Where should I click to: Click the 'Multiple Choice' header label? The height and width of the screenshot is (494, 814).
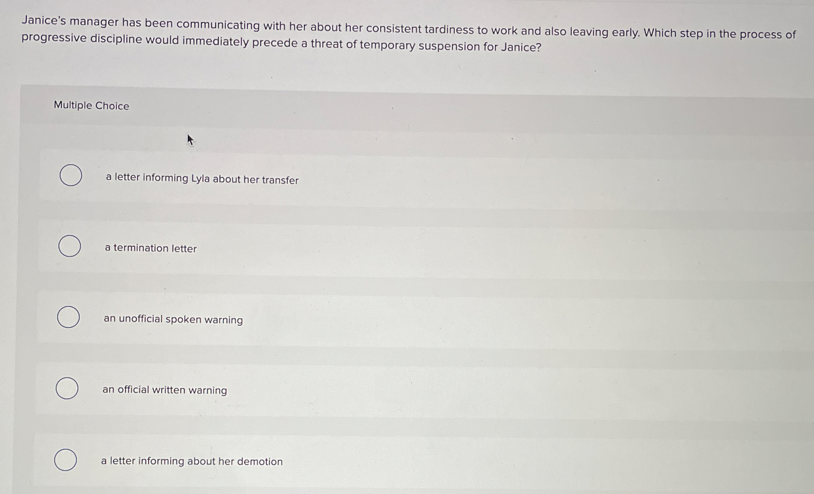(x=91, y=106)
